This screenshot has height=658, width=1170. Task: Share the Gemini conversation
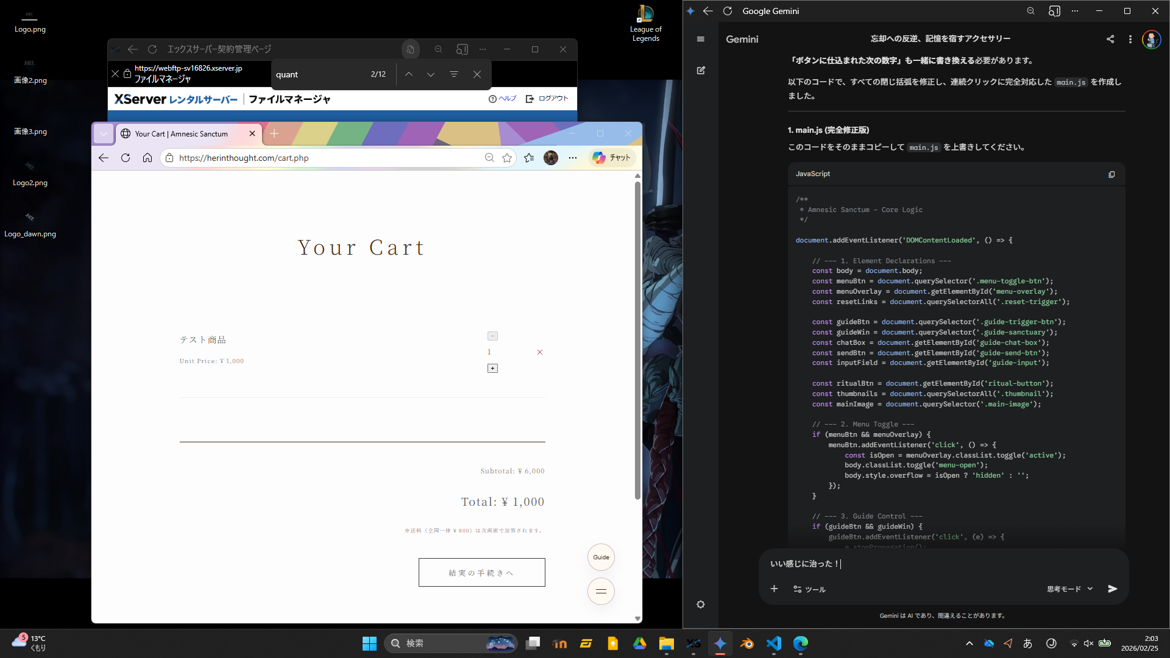click(x=1110, y=39)
